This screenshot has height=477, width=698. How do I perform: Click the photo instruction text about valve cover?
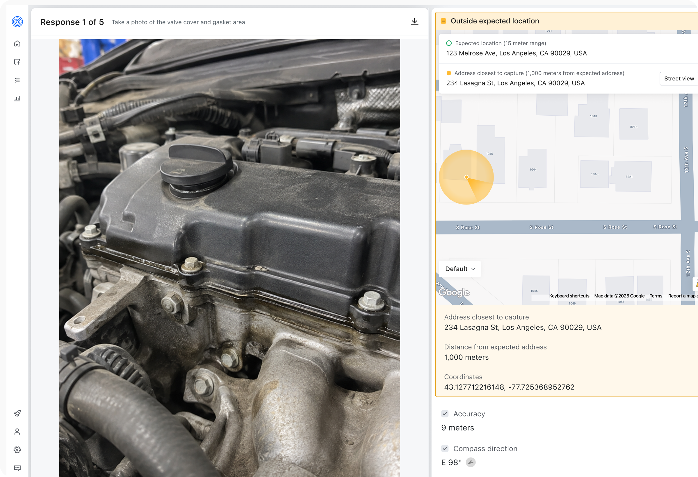tap(178, 22)
